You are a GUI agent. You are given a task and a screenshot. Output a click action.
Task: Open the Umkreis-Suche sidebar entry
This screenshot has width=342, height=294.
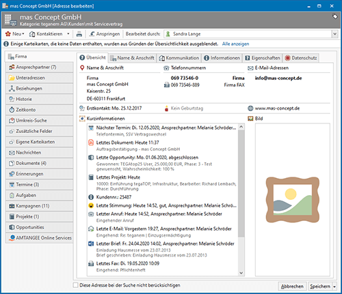39,121
